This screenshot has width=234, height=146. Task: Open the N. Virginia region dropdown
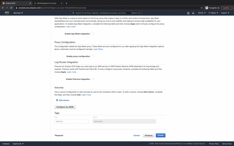pos(213,13)
